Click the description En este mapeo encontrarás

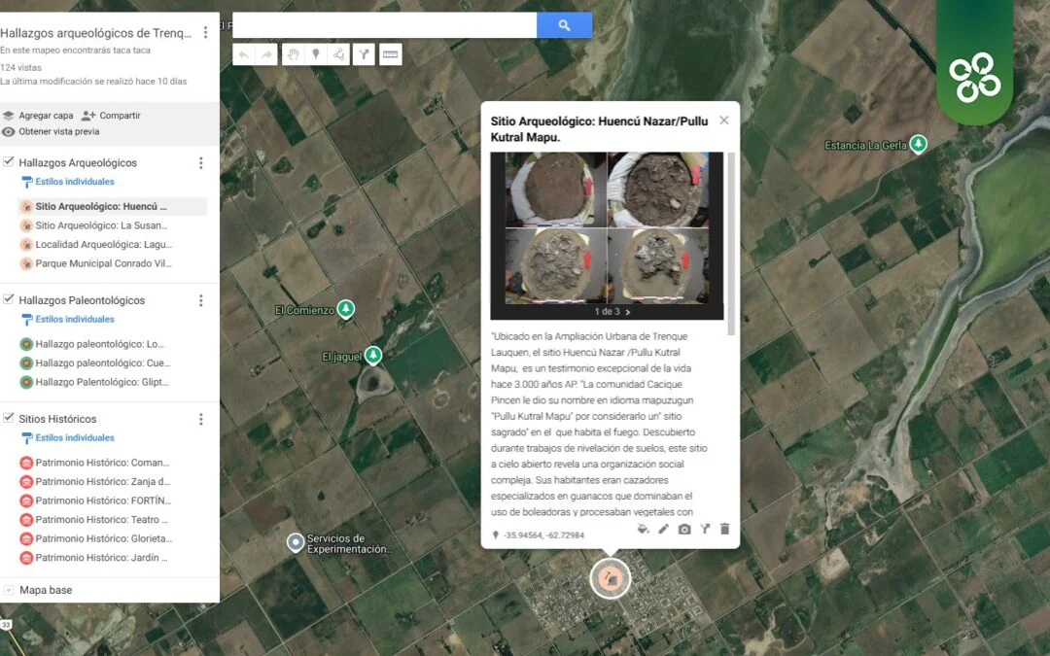click(75, 51)
